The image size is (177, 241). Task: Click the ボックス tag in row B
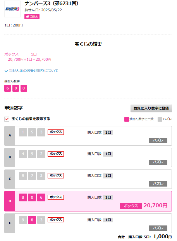pyautogui.click(x=56, y=154)
